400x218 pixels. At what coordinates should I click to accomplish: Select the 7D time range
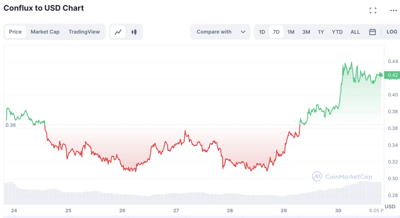pos(276,32)
